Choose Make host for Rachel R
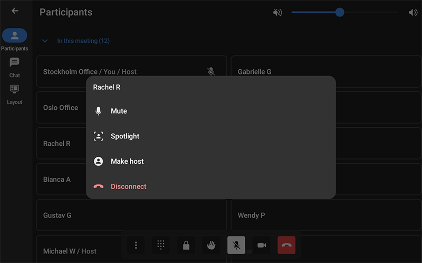This screenshot has height=263, width=422. [x=127, y=162]
